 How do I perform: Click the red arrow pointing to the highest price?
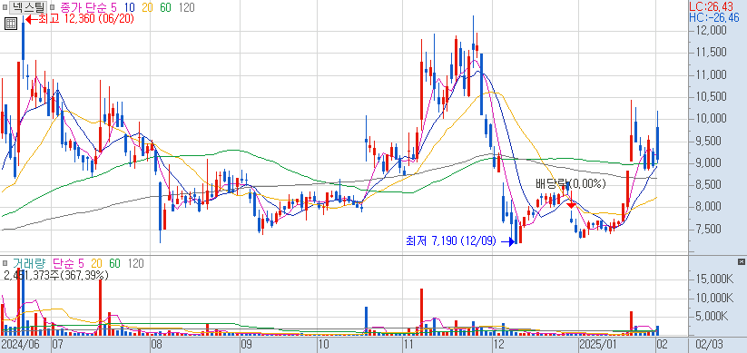[x=31, y=19]
